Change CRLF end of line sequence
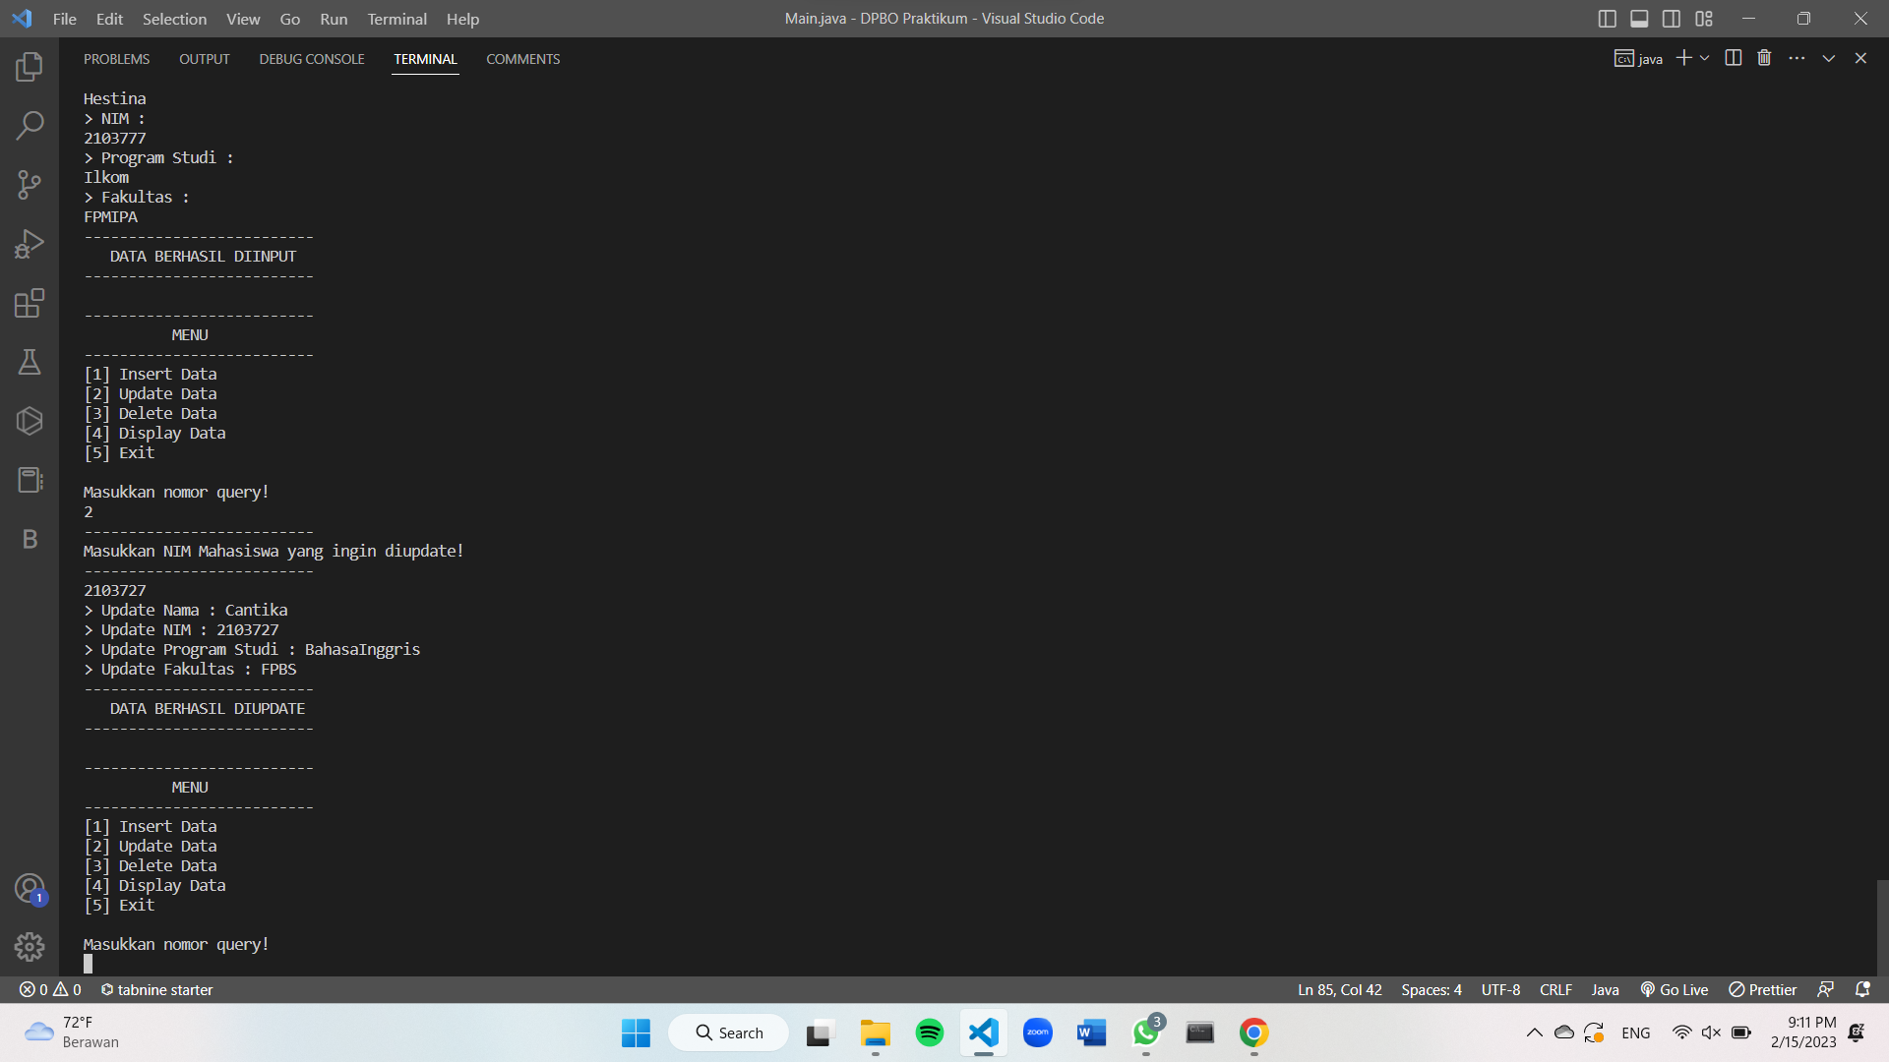 (1556, 990)
